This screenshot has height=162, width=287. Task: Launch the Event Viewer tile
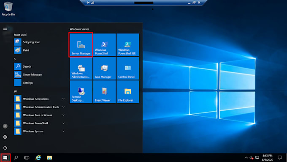(x=104, y=92)
